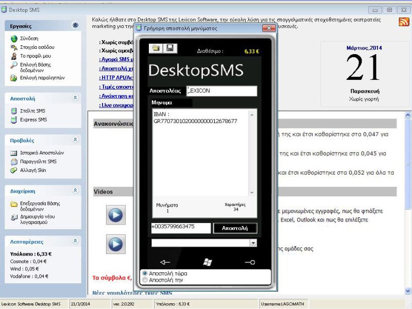Open Στείλτε SMS

(28, 111)
